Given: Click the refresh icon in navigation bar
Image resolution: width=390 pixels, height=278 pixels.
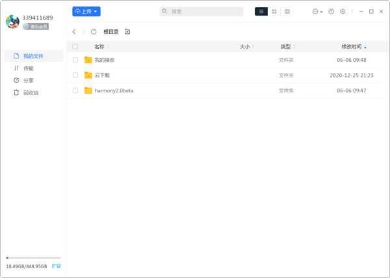Looking at the screenshot, I should point(94,31).
